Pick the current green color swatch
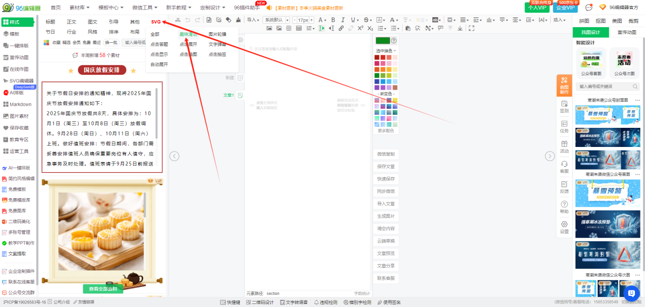Image resolution: width=645 pixels, height=307 pixels. tap(382, 41)
